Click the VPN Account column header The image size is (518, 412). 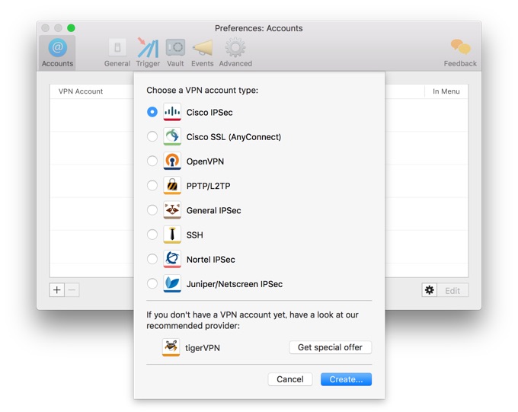pyautogui.click(x=81, y=91)
